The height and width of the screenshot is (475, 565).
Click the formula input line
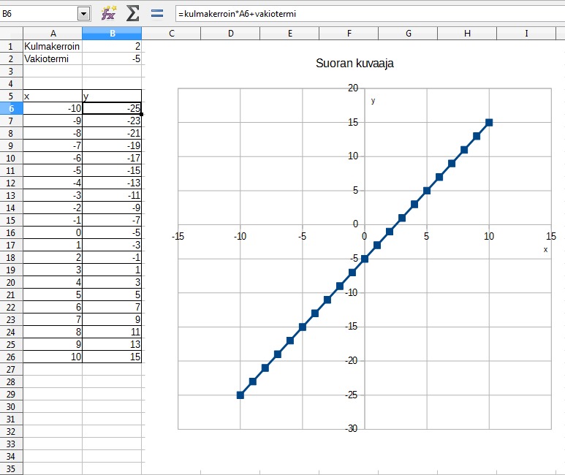[370, 14]
